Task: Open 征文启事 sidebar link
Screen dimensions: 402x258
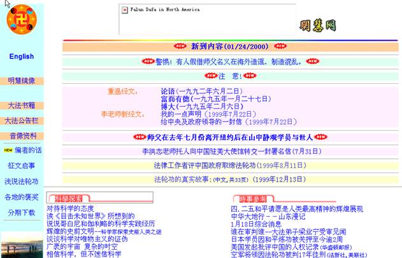Action: pyautogui.click(x=22, y=166)
